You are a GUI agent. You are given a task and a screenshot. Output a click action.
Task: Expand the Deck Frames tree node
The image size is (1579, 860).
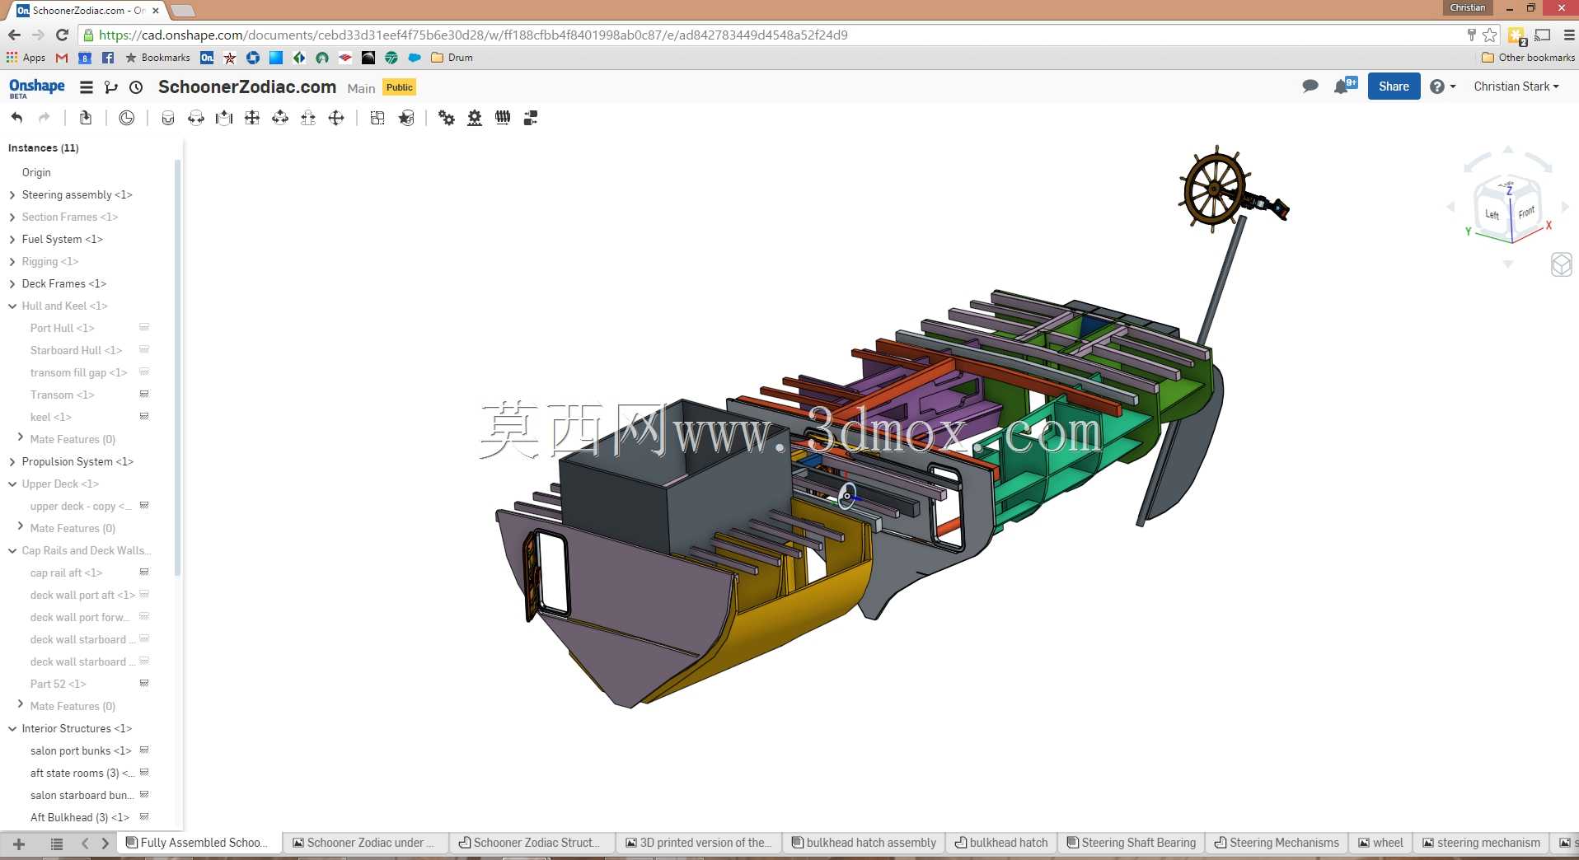[x=12, y=284]
